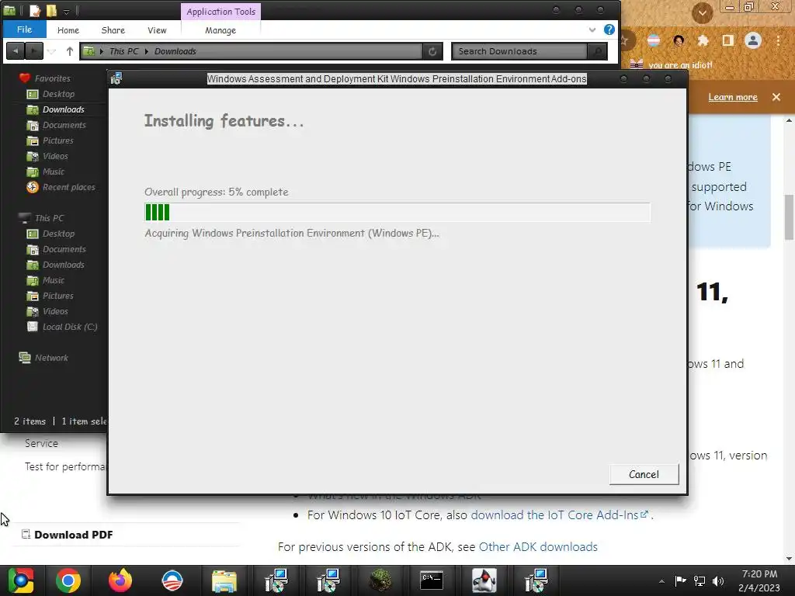Image resolution: width=795 pixels, height=596 pixels.
Task: Refresh the Downloads folder view
Action: pyautogui.click(x=432, y=51)
